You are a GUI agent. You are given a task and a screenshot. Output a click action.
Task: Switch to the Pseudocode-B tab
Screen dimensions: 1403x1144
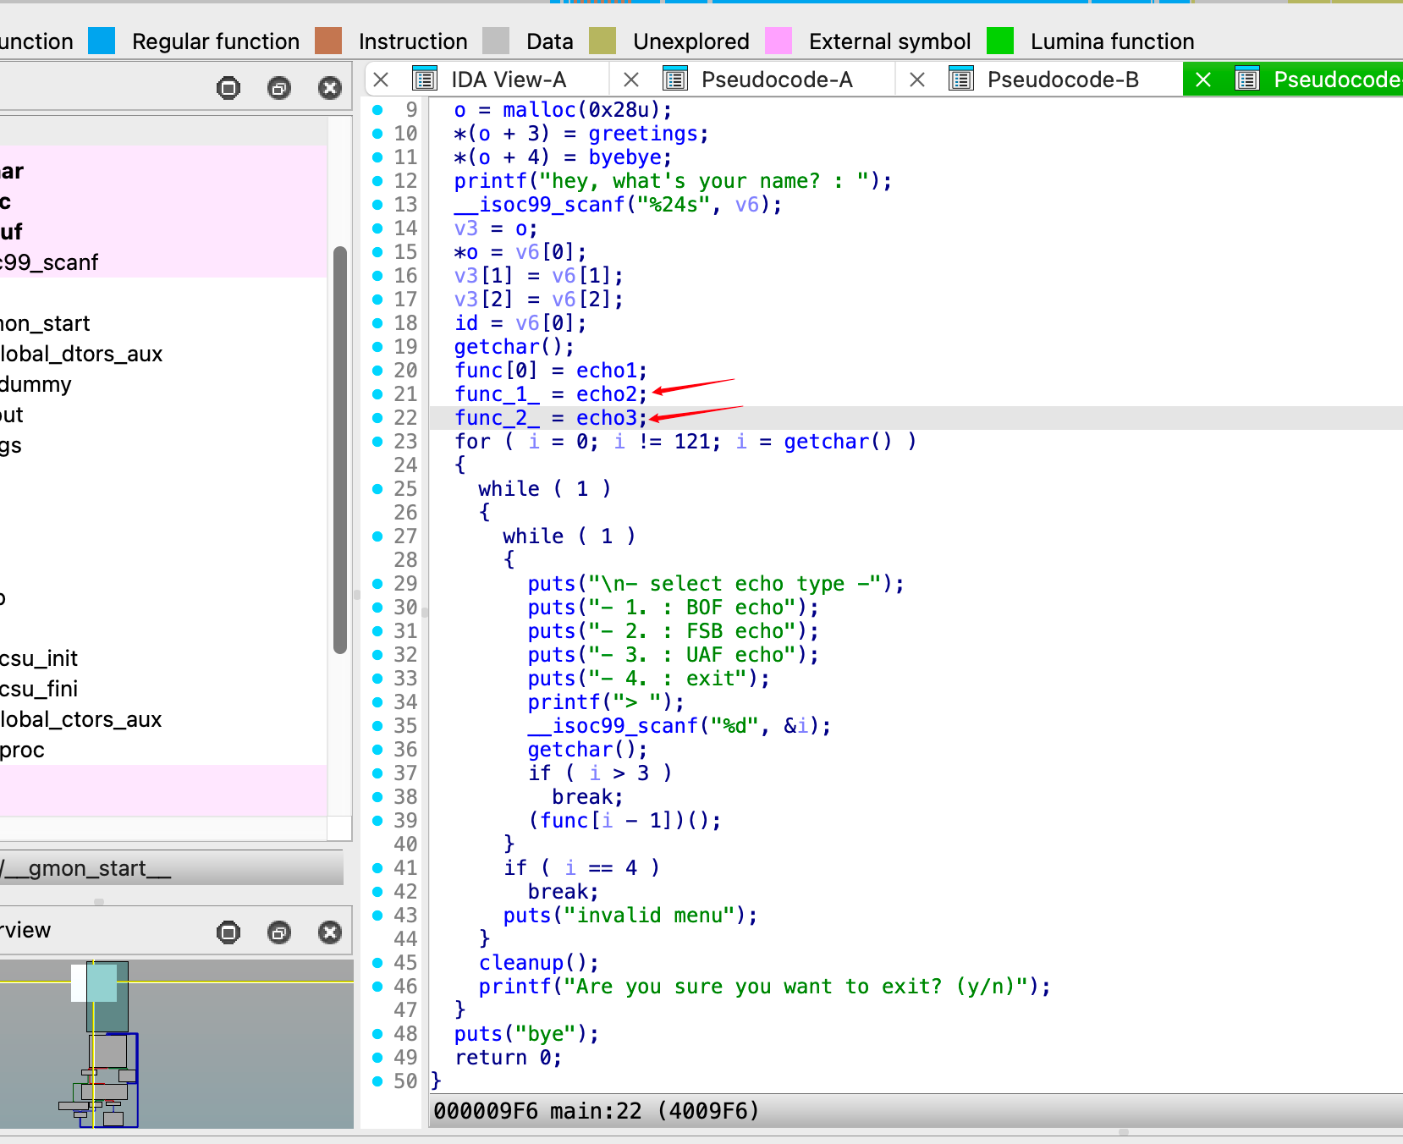pyautogui.click(x=1062, y=80)
